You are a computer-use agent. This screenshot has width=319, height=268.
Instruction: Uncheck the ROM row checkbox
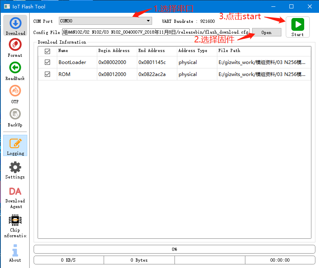click(x=48, y=74)
